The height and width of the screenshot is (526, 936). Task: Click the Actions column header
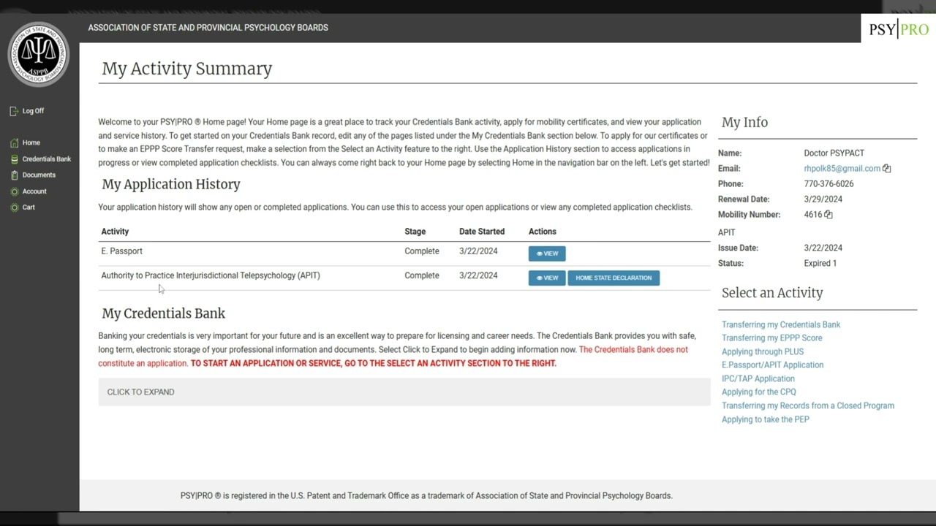coord(542,232)
